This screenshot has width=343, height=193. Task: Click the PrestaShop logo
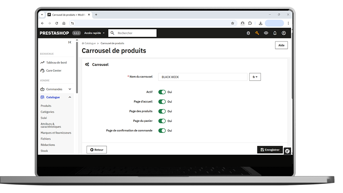[x=54, y=33]
